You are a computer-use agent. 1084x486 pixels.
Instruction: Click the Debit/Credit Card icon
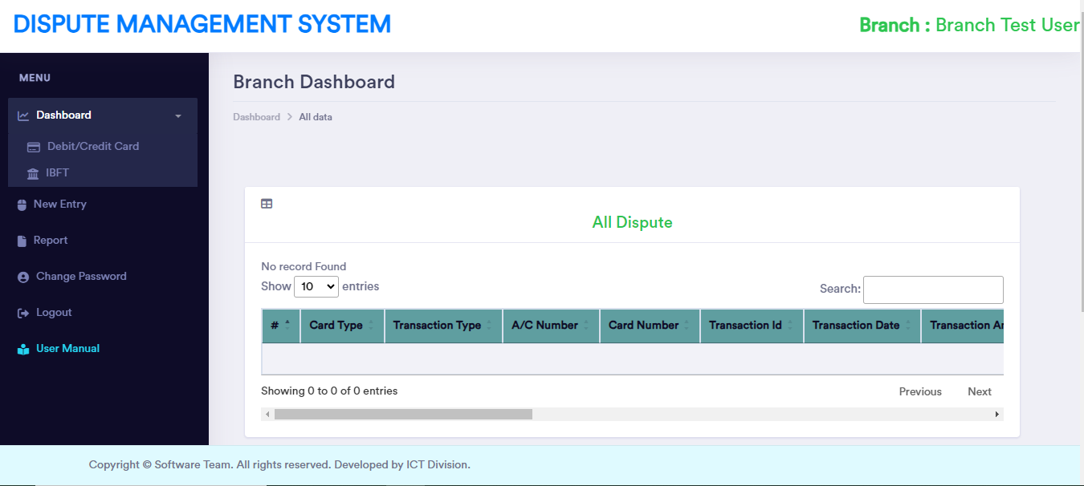point(33,147)
